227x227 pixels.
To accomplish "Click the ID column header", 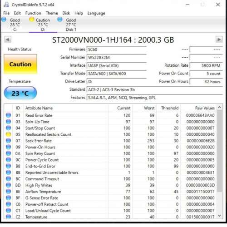I will [18, 108].
